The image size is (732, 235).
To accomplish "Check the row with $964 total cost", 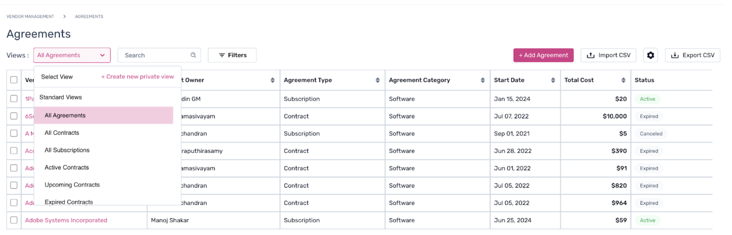I will pyautogui.click(x=14, y=203).
